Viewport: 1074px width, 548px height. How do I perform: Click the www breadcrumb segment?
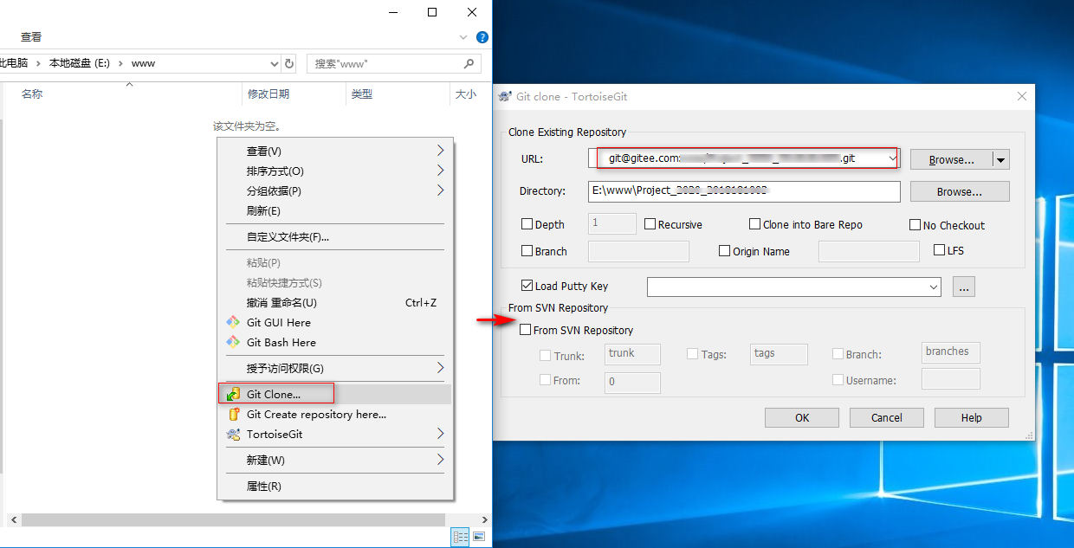point(143,63)
